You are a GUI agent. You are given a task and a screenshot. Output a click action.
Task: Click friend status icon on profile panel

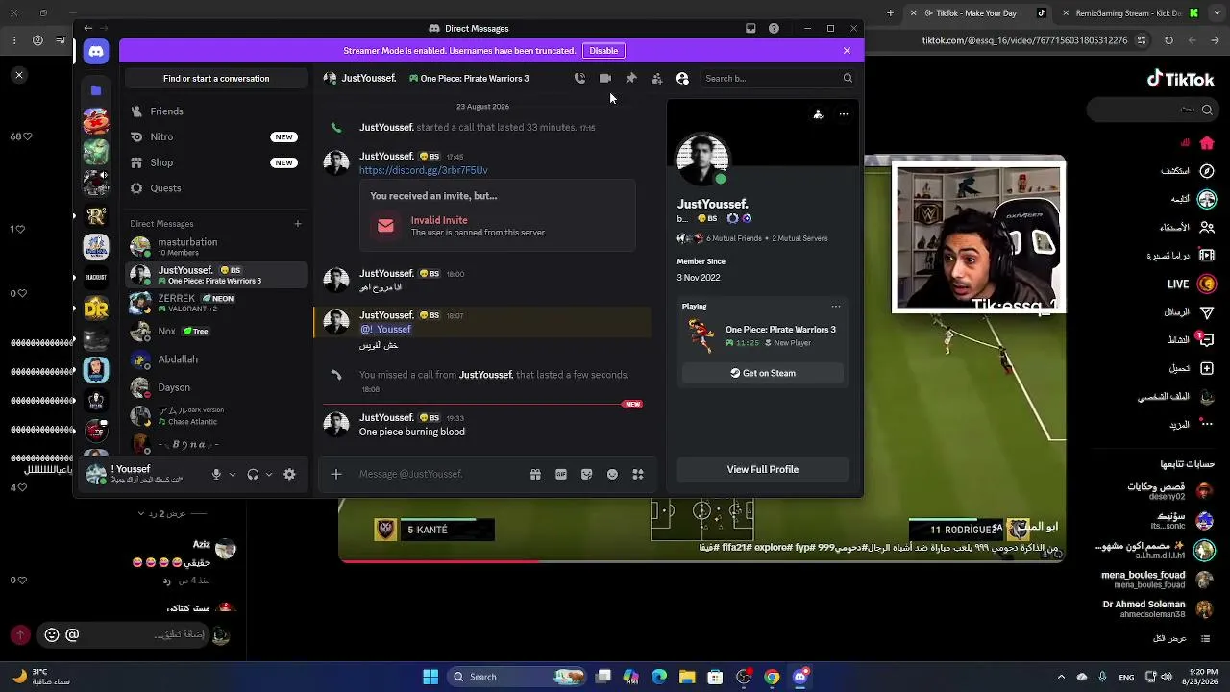(x=818, y=114)
